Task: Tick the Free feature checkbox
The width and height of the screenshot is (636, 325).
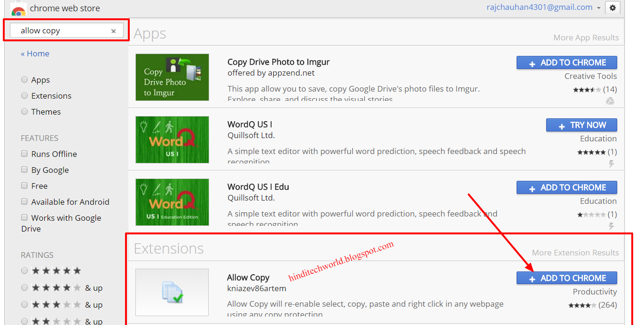Action: click(x=24, y=186)
